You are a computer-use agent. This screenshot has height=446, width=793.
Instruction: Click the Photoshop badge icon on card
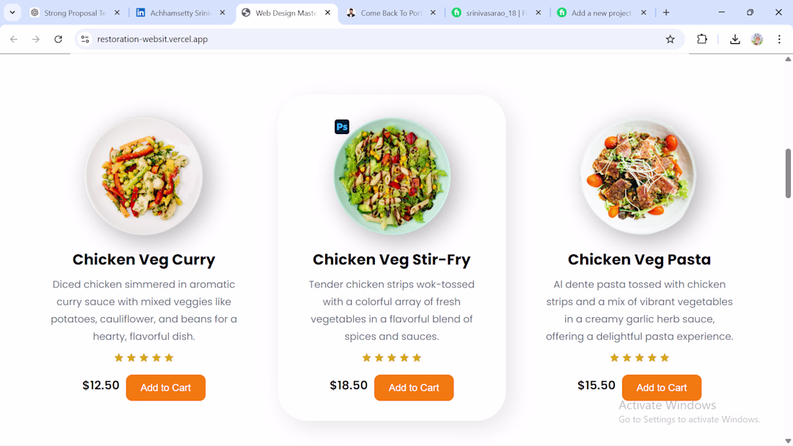[x=342, y=127]
